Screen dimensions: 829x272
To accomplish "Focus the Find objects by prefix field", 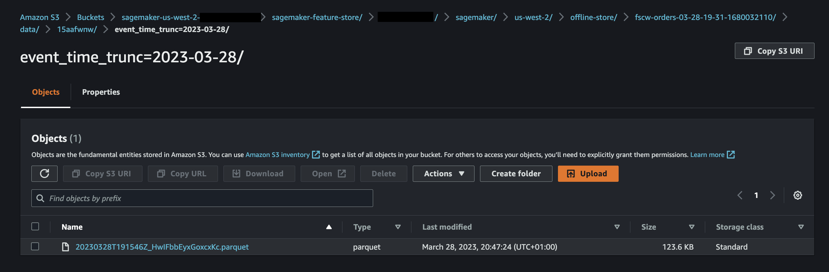I will coord(202,198).
